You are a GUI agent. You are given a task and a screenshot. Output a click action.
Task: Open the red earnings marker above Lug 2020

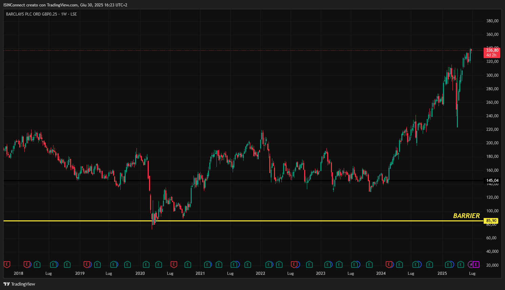point(174,264)
